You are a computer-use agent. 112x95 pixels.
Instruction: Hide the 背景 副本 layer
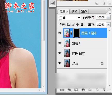click(60, 53)
